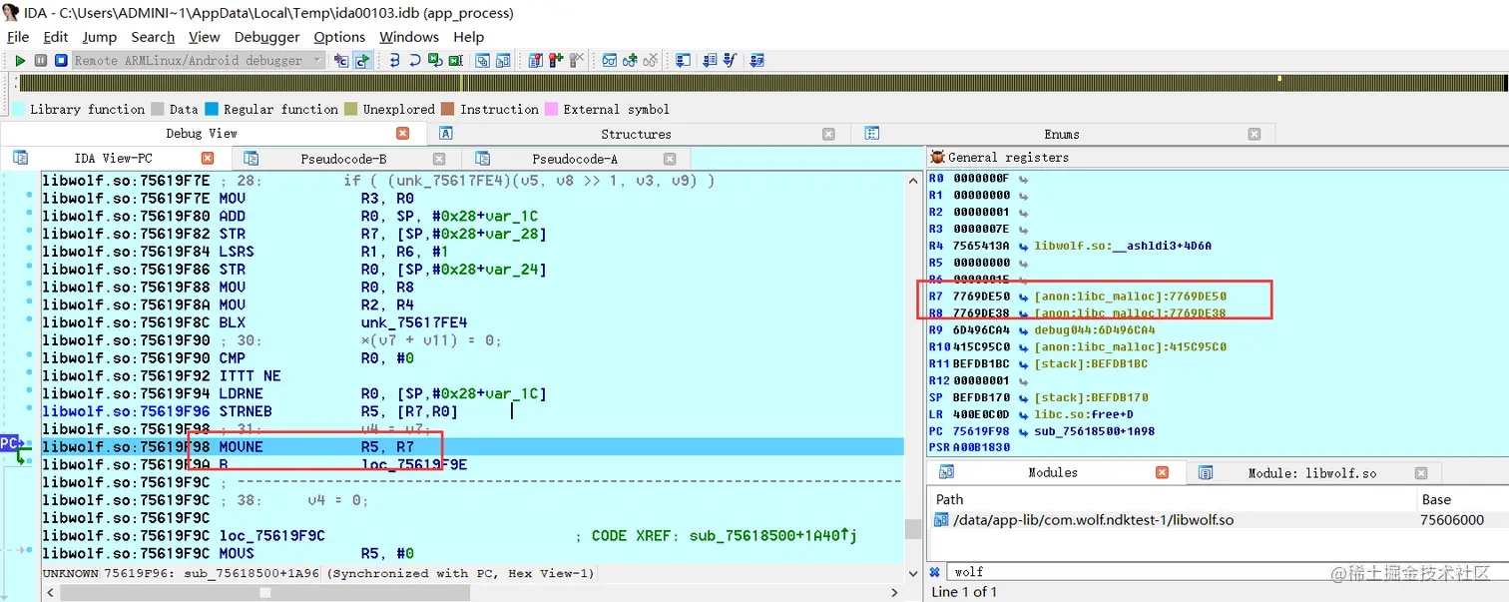Click the rightmost tracing toolbar icon
The height and width of the screenshot is (602, 1509).
757,60
